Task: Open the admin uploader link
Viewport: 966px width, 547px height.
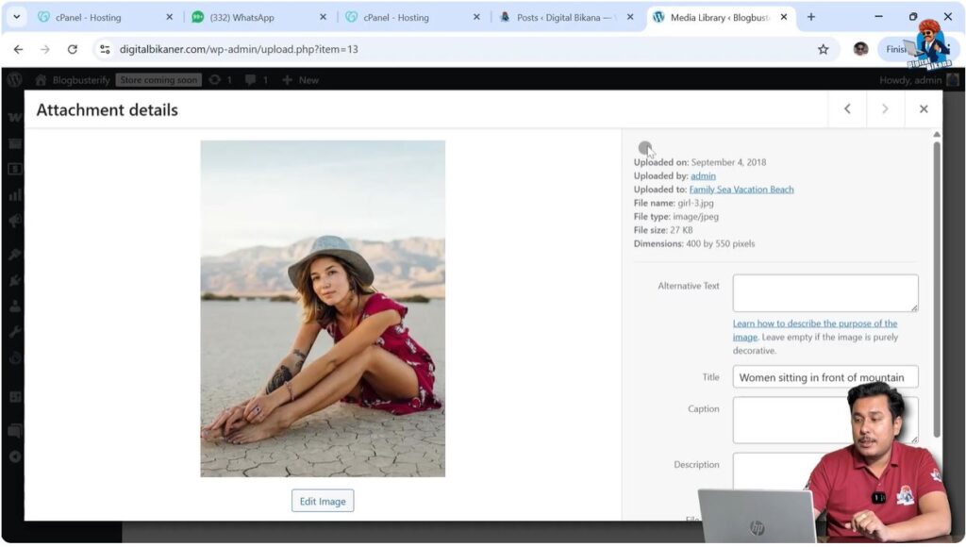Action: (703, 175)
